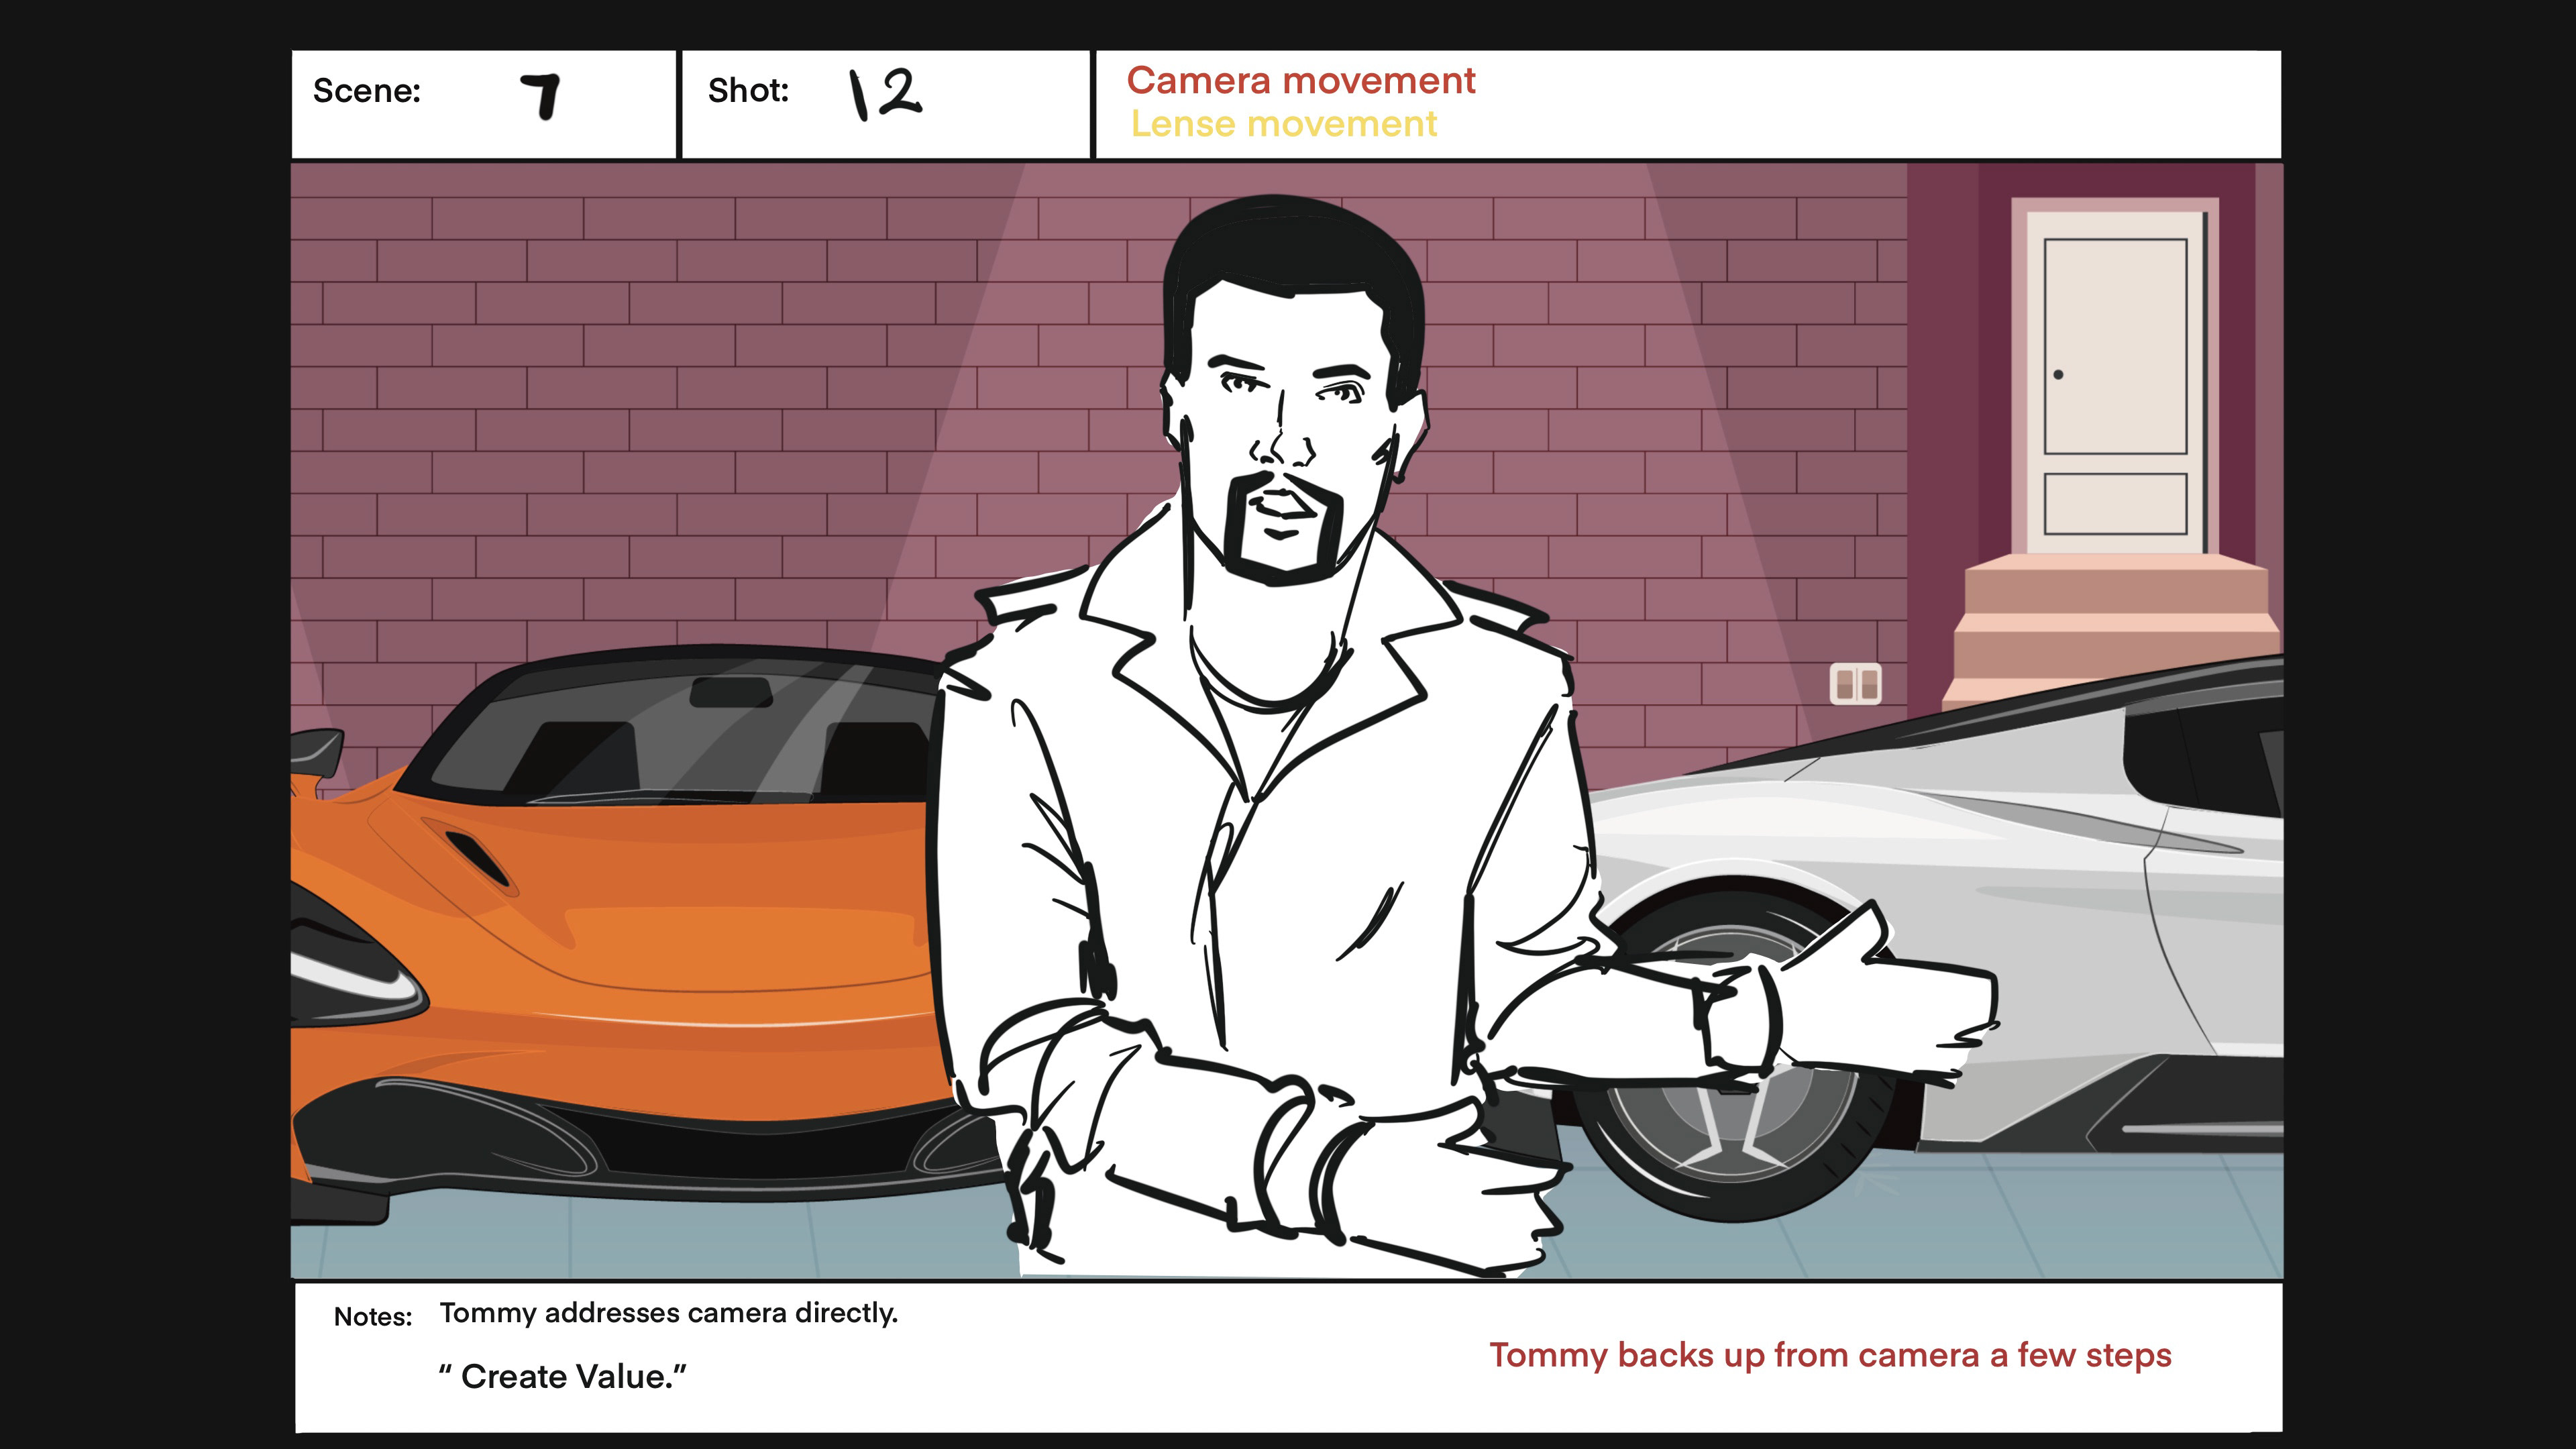Image resolution: width=2576 pixels, height=1449 pixels.
Task: Click the Shot: label
Action: coord(748,91)
